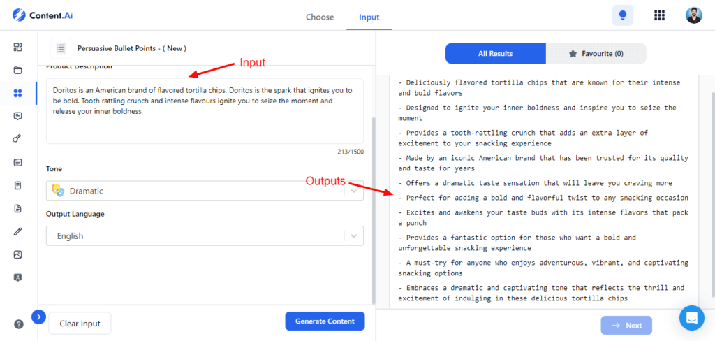This screenshot has height=341, width=715.
Task: Expand sidebar with blue arrow button
Action: click(x=39, y=317)
